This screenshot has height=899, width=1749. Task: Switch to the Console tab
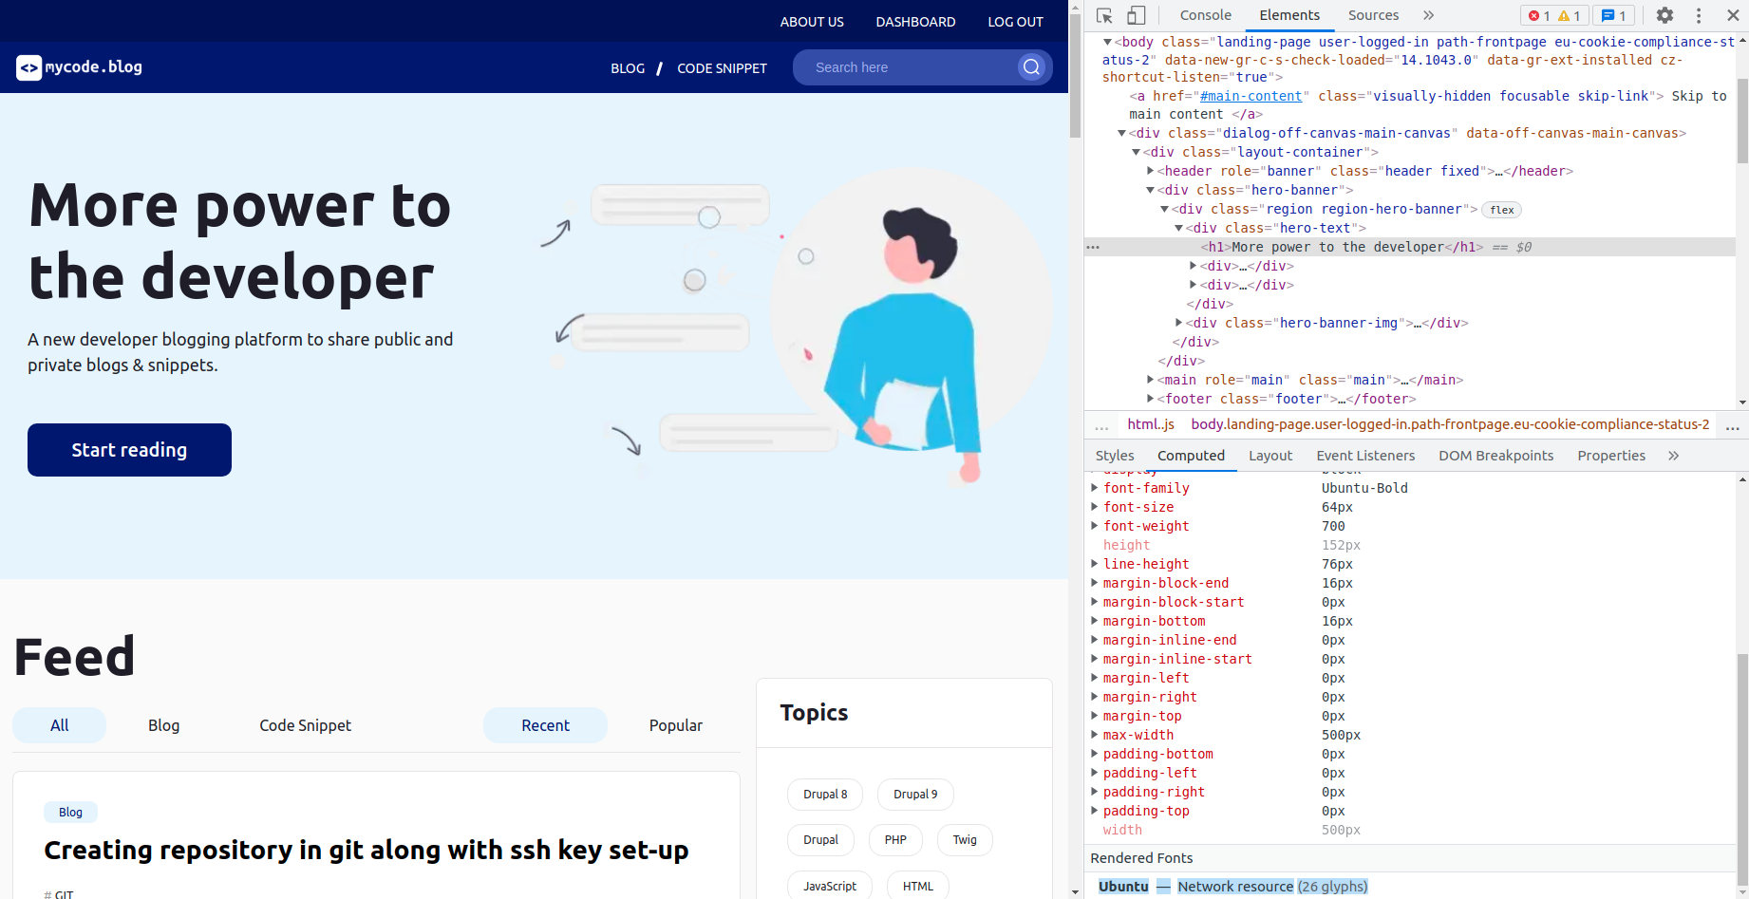pyautogui.click(x=1205, y=15)
